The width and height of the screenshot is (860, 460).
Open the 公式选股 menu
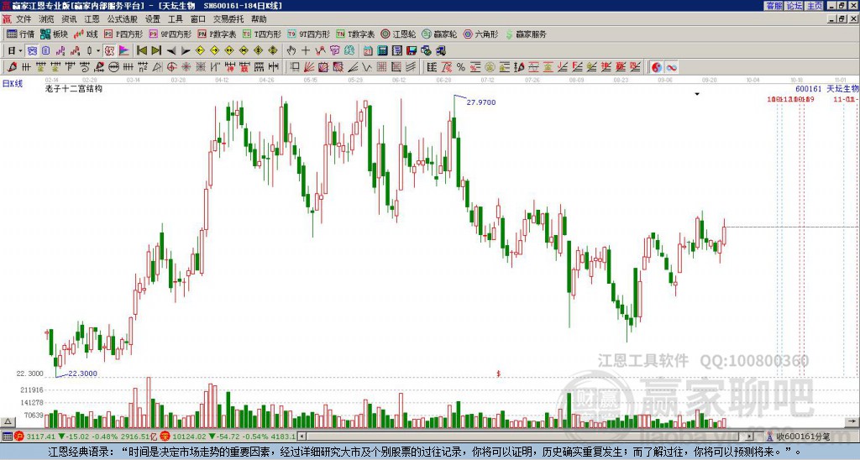point(123,19)
